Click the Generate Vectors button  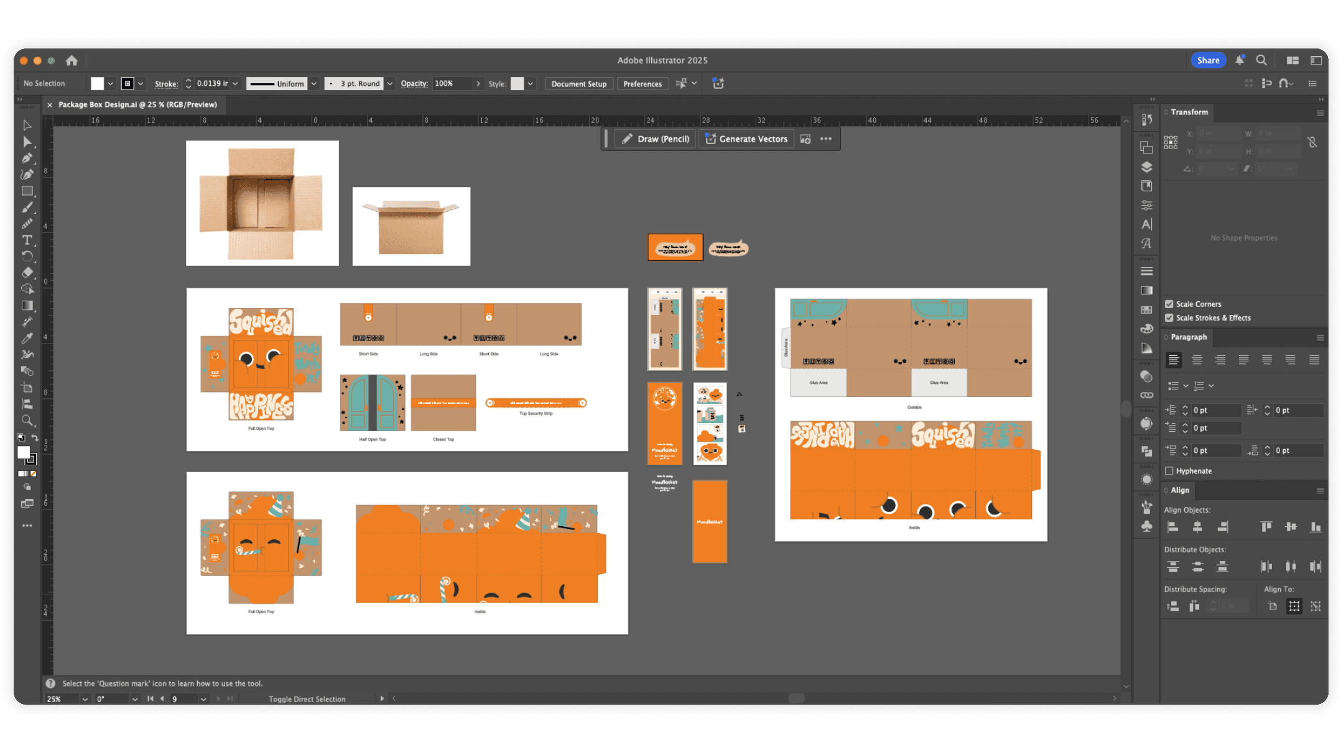(x=746, y=139)
